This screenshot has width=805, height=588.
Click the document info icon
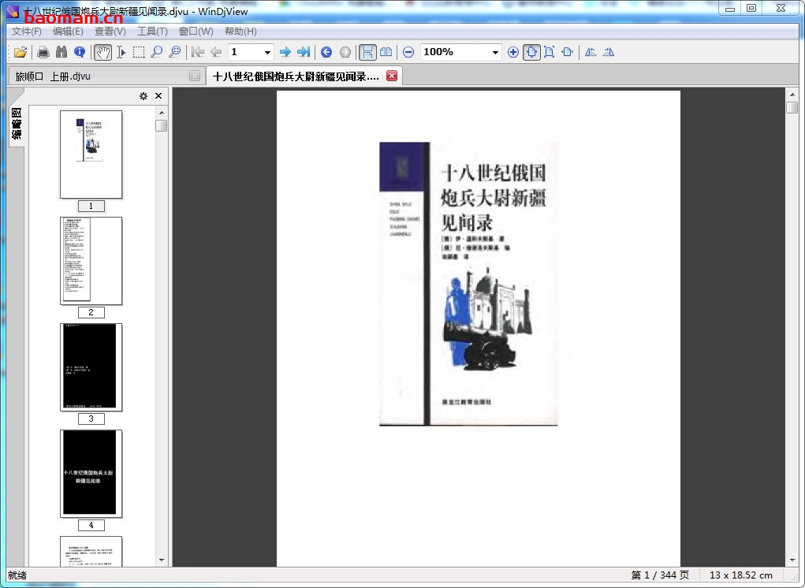(x=80, y=52)
